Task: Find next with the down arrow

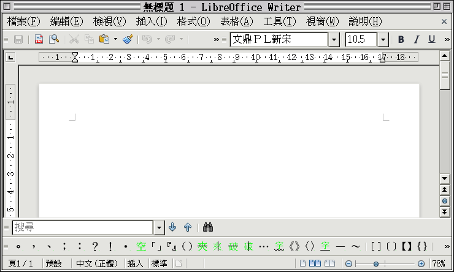Action: [x=172, y=227]
